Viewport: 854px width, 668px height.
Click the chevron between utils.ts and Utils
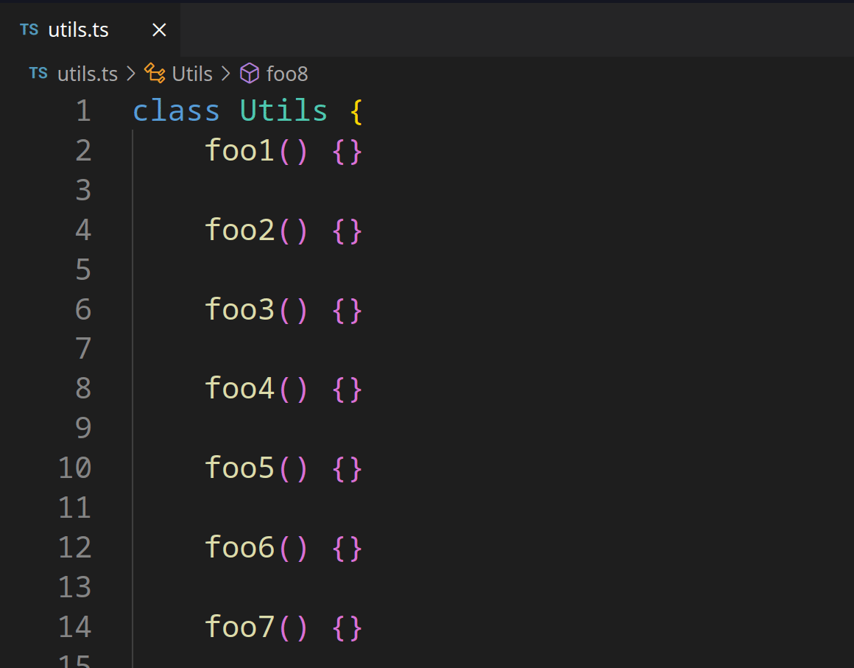(131, 74)
